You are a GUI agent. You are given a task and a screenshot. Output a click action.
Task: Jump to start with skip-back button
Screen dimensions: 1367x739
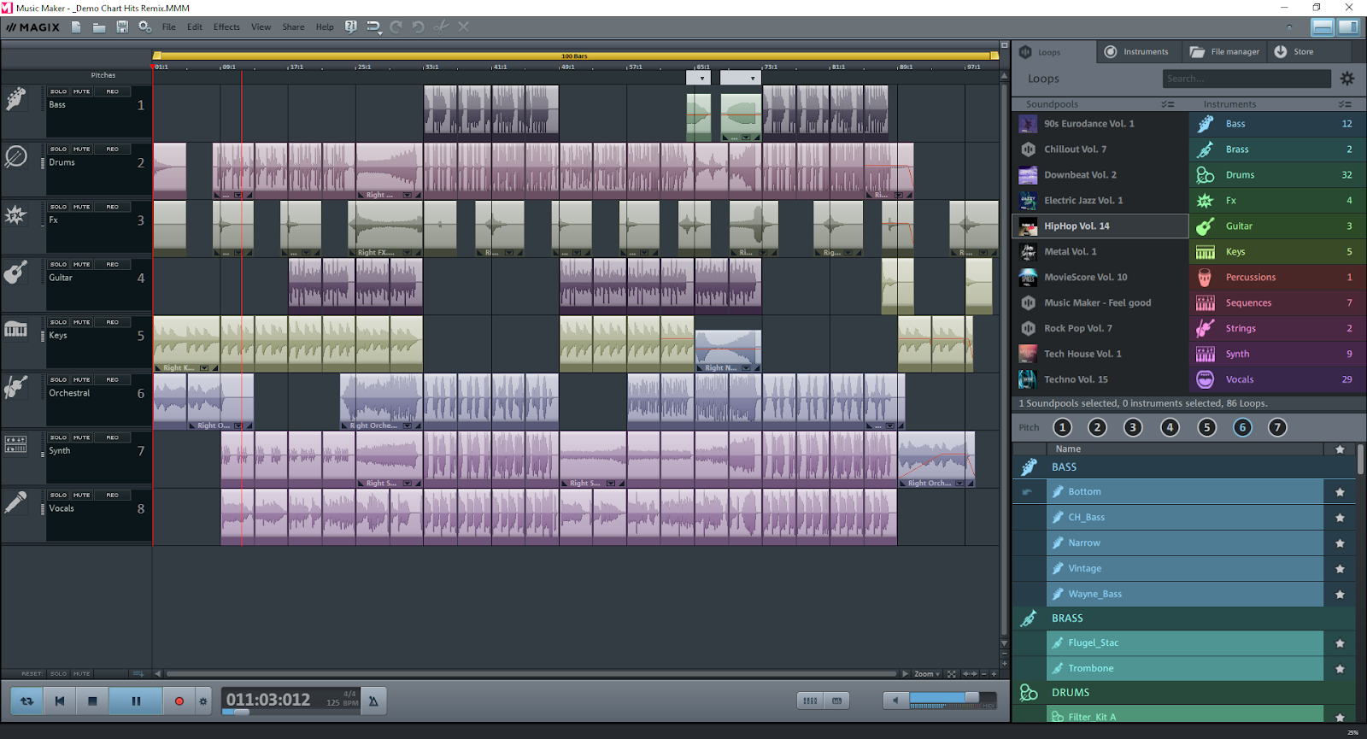(x=60, y=701)
